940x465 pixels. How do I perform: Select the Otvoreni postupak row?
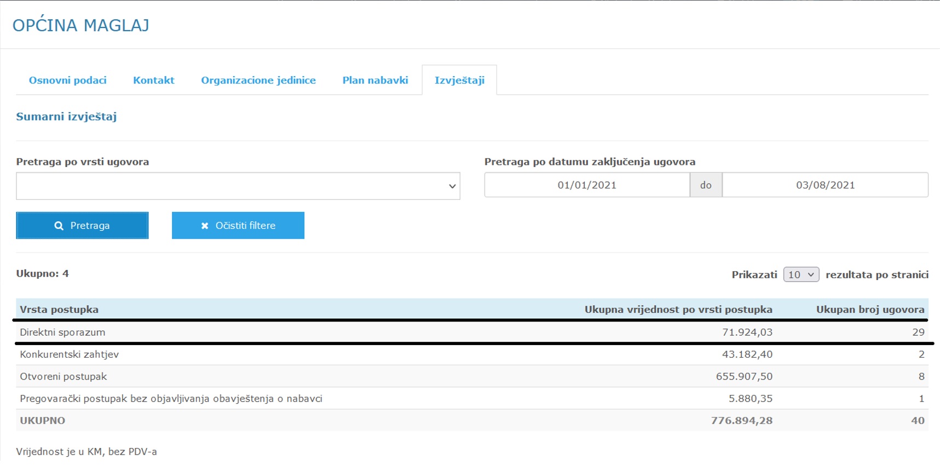point(472,376)
